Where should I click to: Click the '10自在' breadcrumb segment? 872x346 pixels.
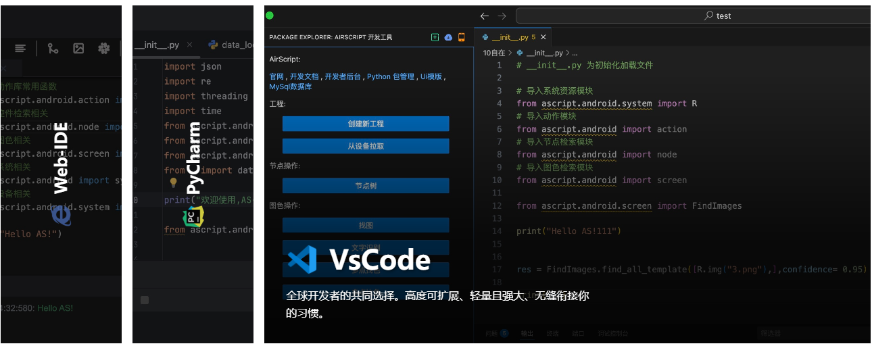(494, 53)
